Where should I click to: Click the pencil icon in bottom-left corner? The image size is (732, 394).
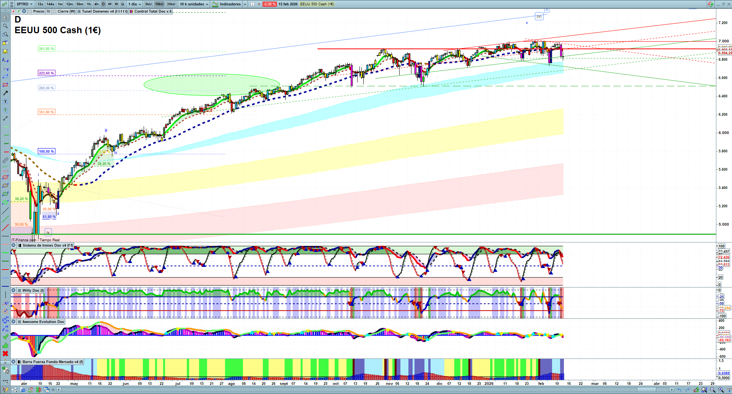[5, 390]
